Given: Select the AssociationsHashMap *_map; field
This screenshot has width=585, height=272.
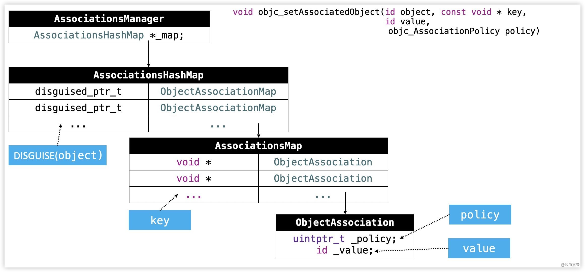Looking at the screenshot, I should click(109, 35).
